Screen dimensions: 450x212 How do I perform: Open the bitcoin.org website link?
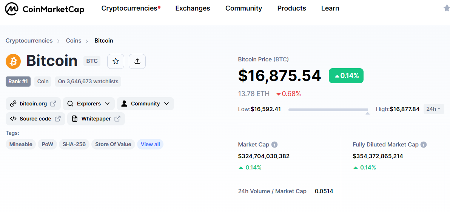[x=33, y=104]
